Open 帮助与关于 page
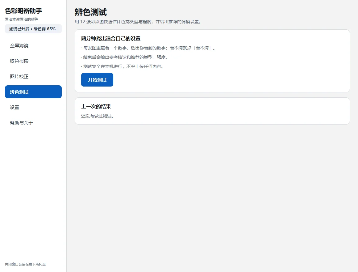The image size is (358, 272). coord(33,123)
